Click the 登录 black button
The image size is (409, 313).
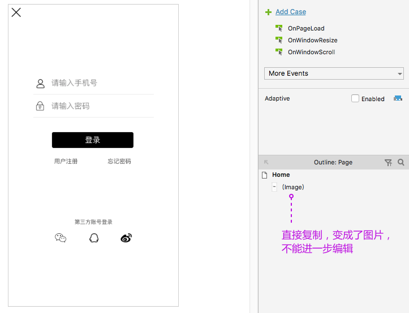(x=93, y=140)
